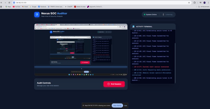Click the green System Online status dot
The image size is (210, 109).
click(x=145, y=15)
